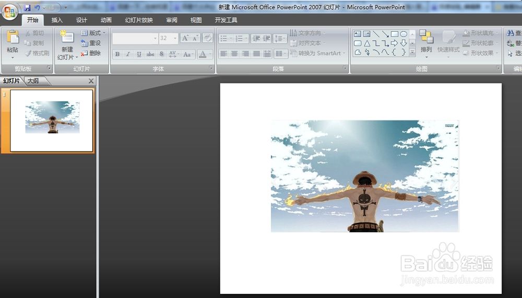This screenshot has height=298, width=522.
Task: Click Quick Styles (快速样式) button
Action: pos(448,43)
